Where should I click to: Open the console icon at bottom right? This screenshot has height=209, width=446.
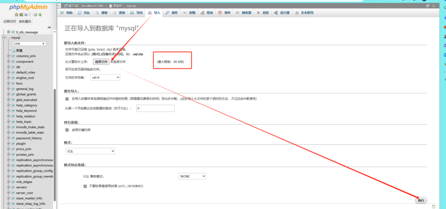point(434,206)
